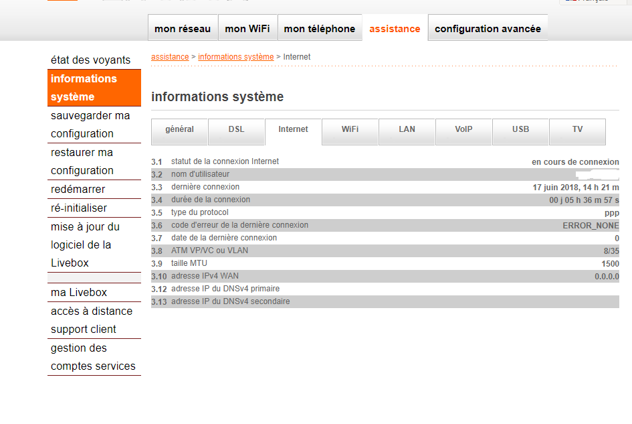The image size is (632, 424).
Task: Switch to the USB tab
Action: [x=520, y=130]
